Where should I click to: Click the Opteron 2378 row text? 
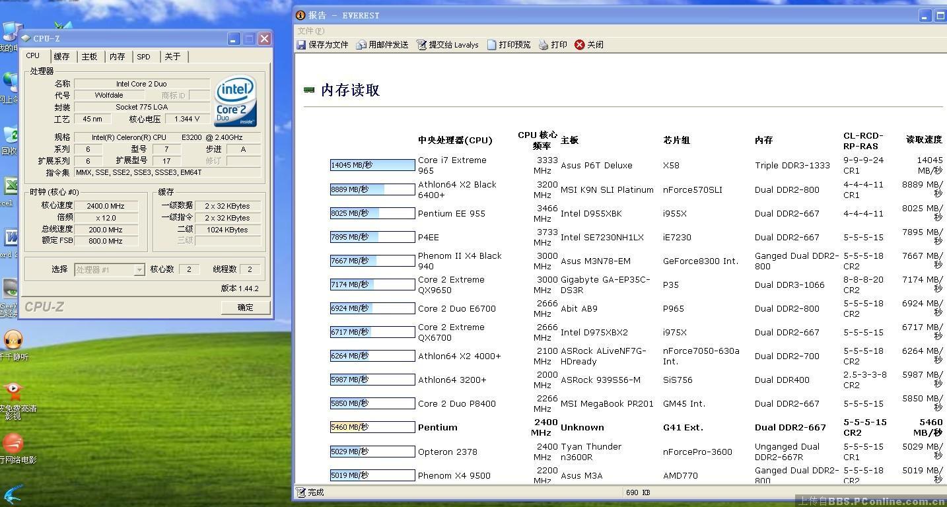click(x=448, y=452)
